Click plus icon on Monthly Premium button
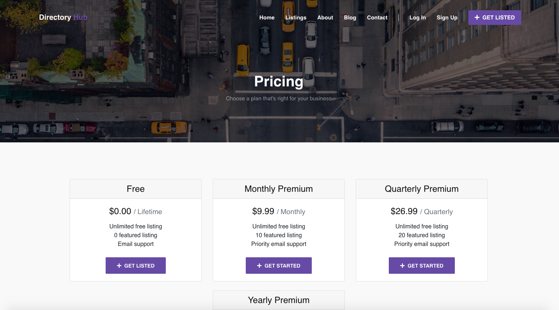 [259, 266]
